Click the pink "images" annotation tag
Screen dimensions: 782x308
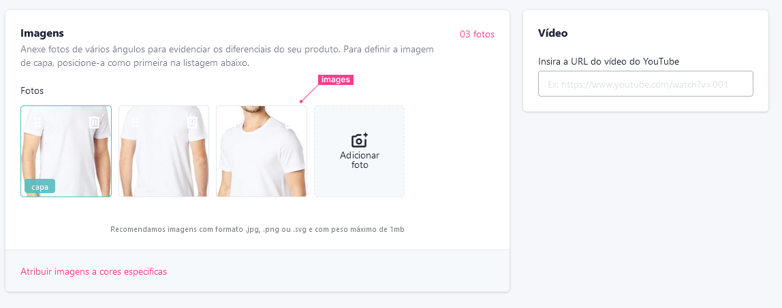click(x=336, y=80)
